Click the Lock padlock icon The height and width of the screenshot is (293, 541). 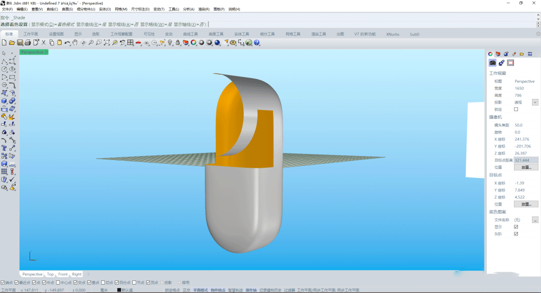point(178,42)
